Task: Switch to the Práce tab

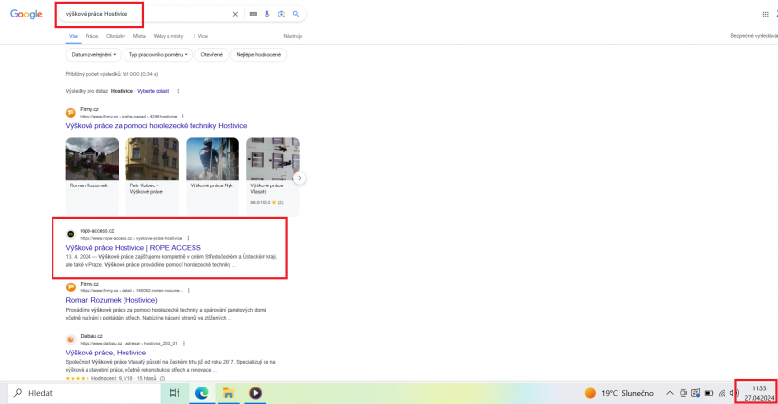Action: point(91,36)
